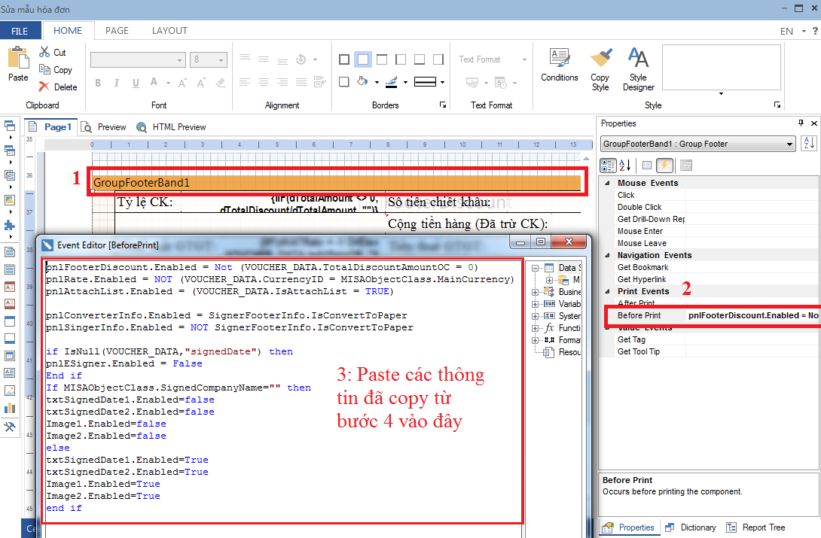Click the Copy icon in Clipboard

tap(44, 69)
